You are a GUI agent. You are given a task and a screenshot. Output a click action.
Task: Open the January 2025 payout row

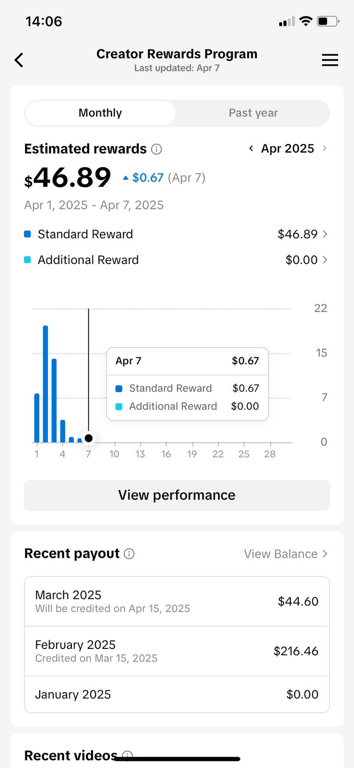click(177, 694)
